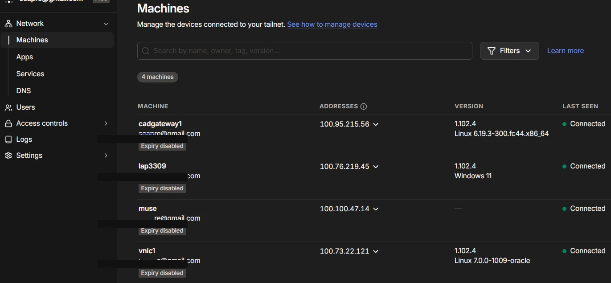Click Expiry disabled badge under vnic1
Screen dimensions: 611x283
tap(162, 273)
